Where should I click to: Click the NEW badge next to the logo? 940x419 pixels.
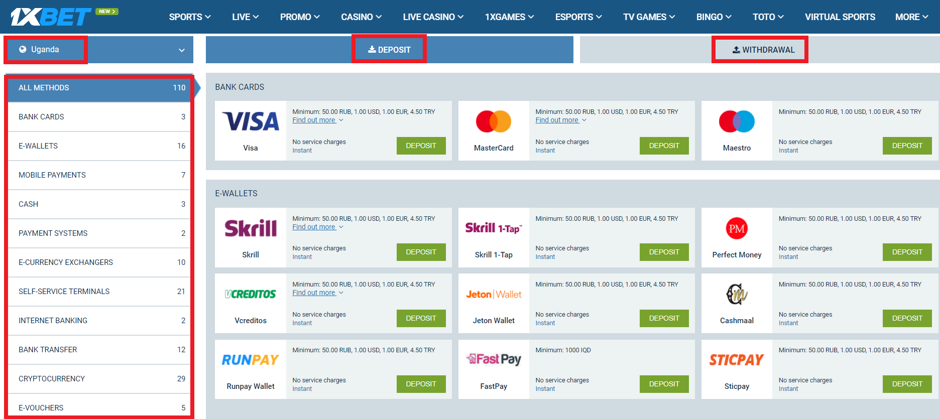(x=107, y=11)
